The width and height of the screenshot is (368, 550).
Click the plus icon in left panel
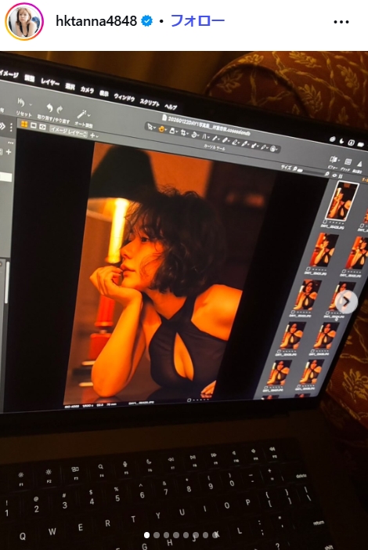(x=9, y=151)
